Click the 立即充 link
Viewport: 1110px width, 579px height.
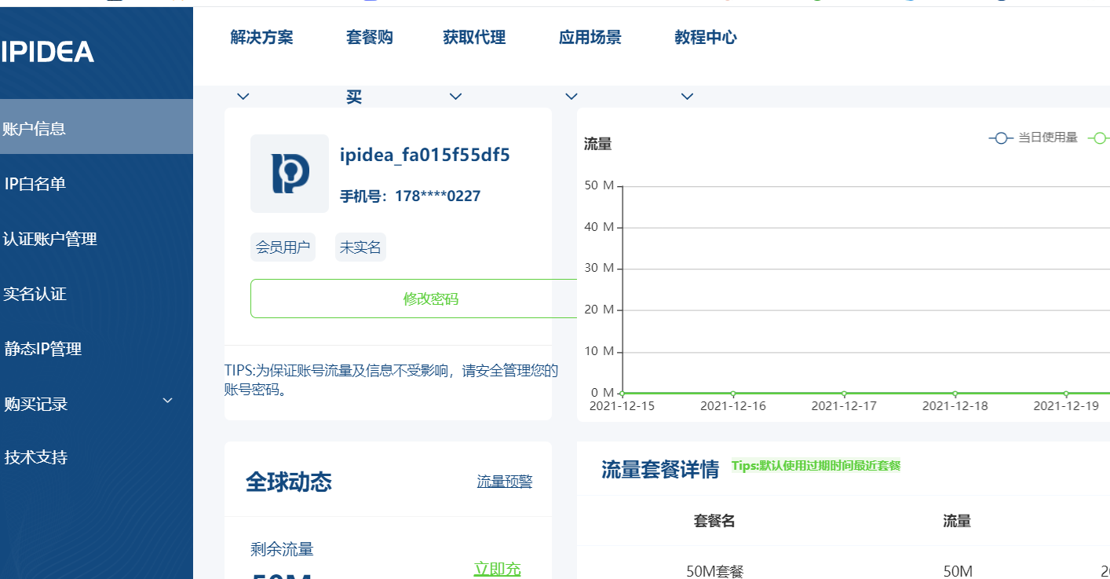click(498, 569)
